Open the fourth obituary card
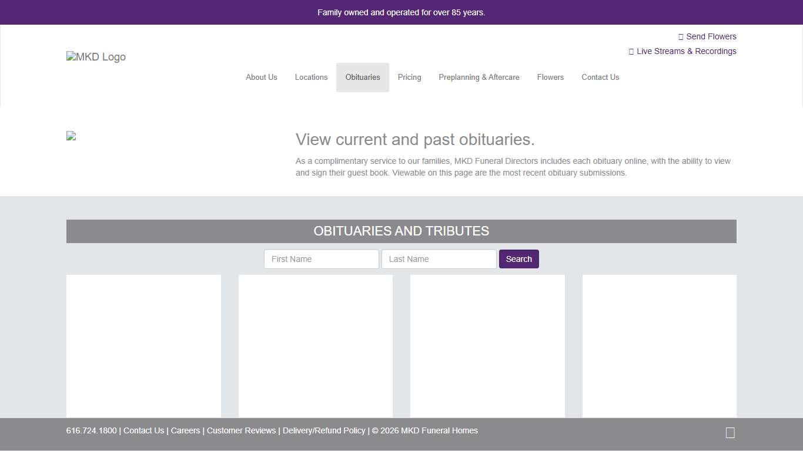803x451 pixels. [659, 345]
